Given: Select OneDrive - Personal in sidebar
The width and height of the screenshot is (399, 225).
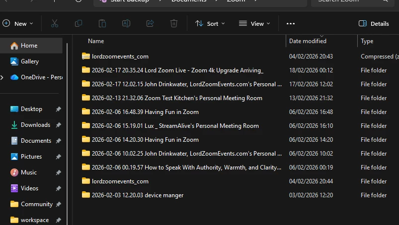Looking at the screenshot, I should 36,77.
